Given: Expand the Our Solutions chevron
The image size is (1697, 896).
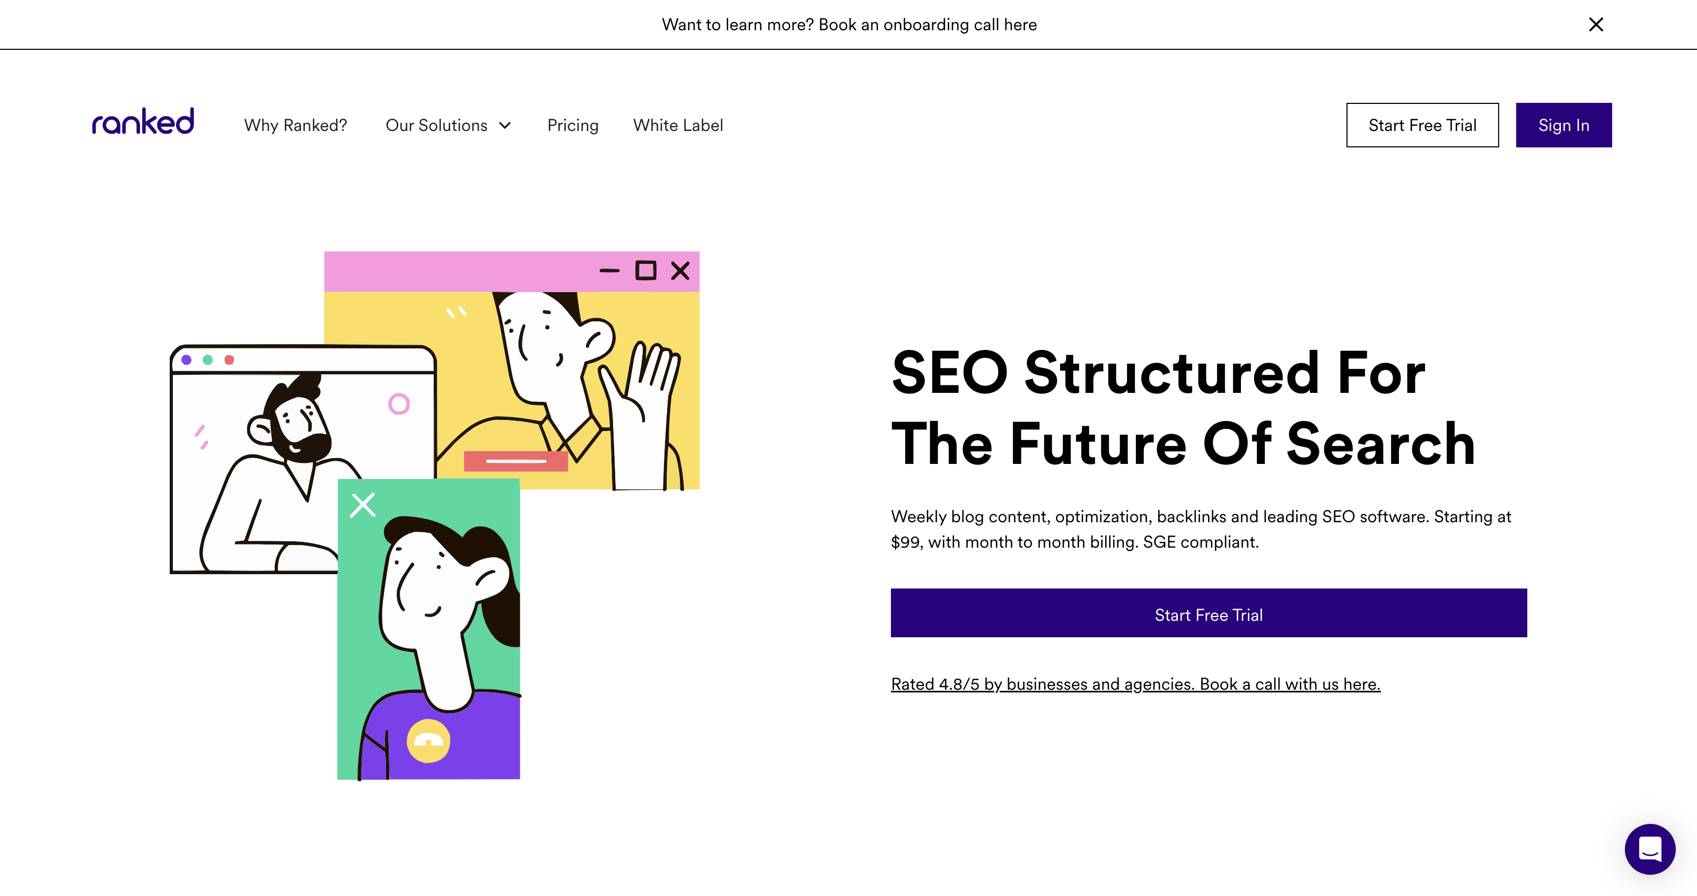Looking at the screenshot, I should tap(505, 126).
